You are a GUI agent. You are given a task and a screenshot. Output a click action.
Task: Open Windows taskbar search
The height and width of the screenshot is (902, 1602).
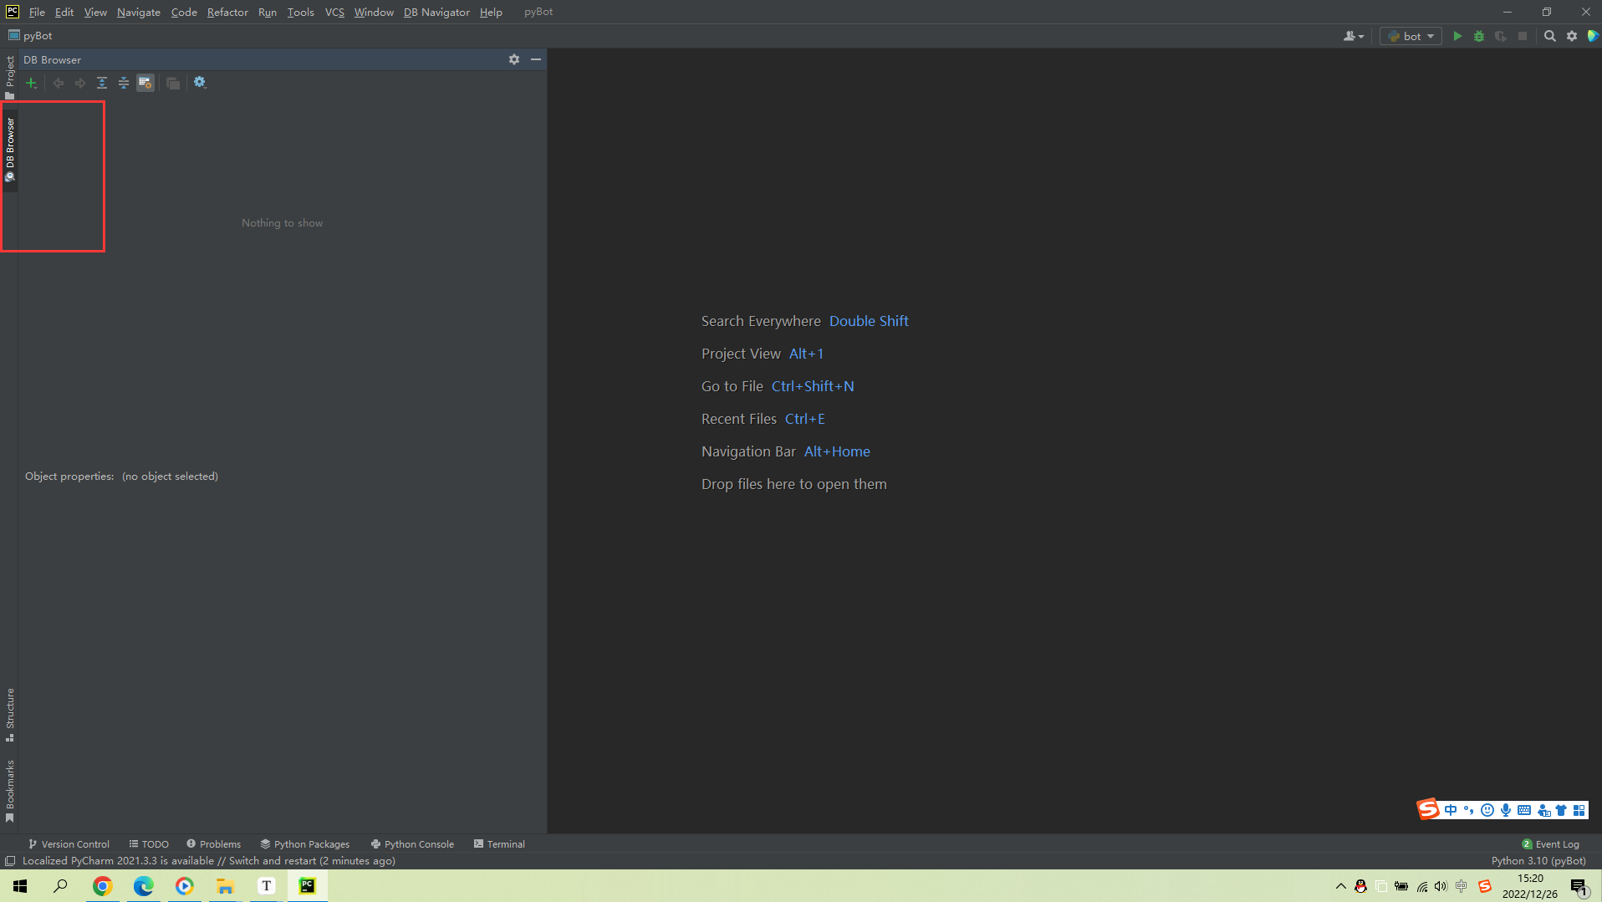(60, 886)
